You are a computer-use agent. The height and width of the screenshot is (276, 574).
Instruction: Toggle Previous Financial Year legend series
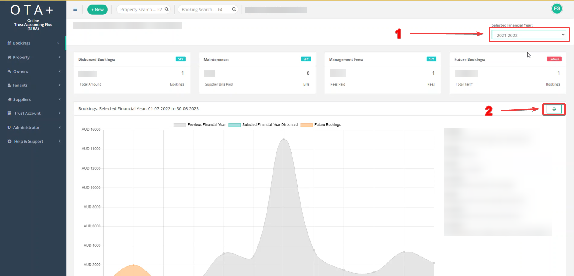[200, 125]
